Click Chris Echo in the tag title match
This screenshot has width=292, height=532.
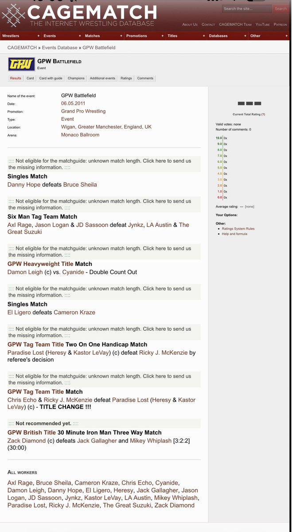tap(22, 400)
